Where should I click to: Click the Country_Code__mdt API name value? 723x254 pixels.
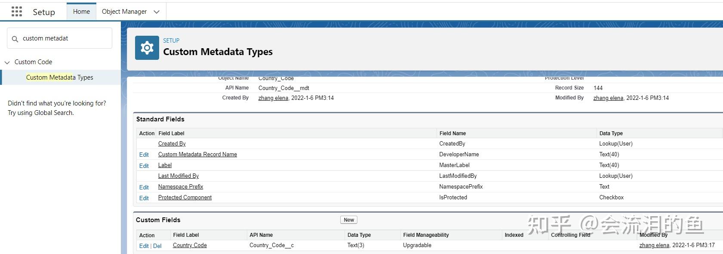284,88
